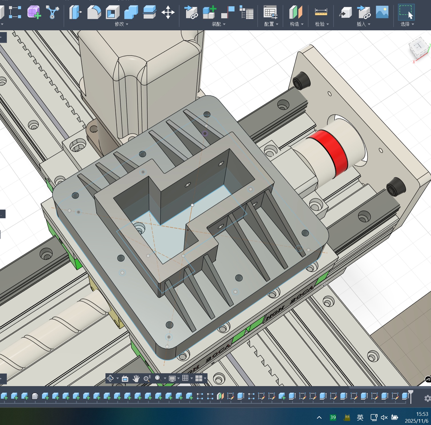Image resolution: width=431 pixels, height=425 pixels.
Task: Toggle the English input method indicator
Action: (360, 418)
